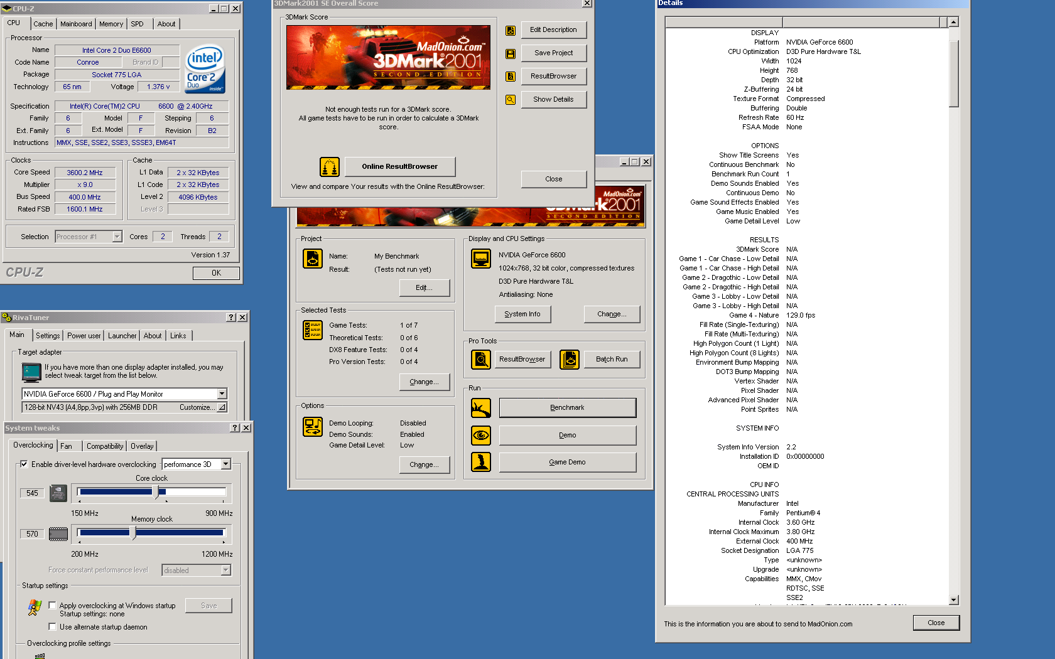Click the Core clock slider handle
The height and width of the screenshot is (659, 1055).
pos(156,493)
